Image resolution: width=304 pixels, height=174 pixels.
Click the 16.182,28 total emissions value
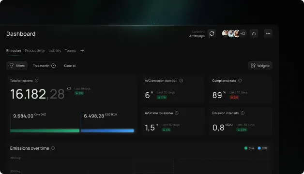pyautogui.click(x=37, y=94)
